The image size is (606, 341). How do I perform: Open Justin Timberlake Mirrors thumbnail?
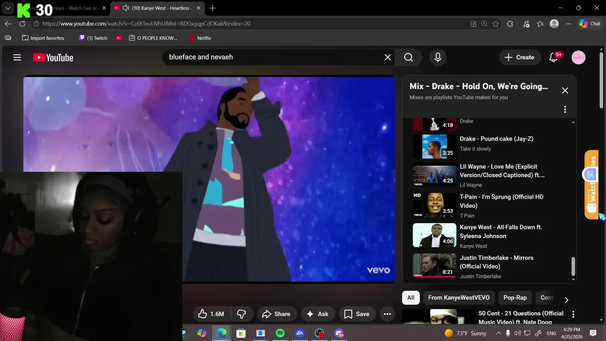(x=435, y=266)
